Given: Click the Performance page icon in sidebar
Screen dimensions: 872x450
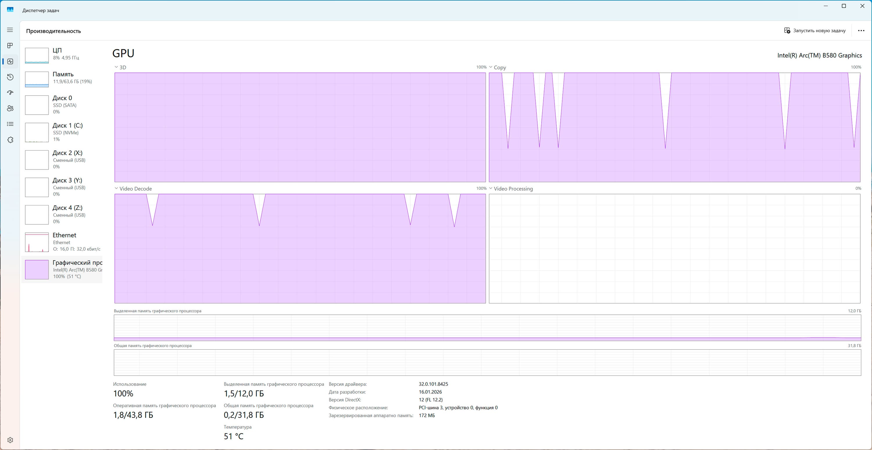Looking at the screenshot, I should [x=10, y=62].
